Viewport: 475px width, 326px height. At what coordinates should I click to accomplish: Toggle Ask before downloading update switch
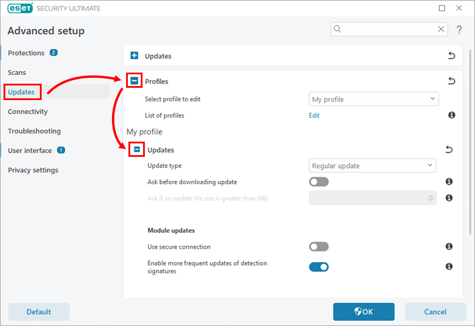(319, 182)
